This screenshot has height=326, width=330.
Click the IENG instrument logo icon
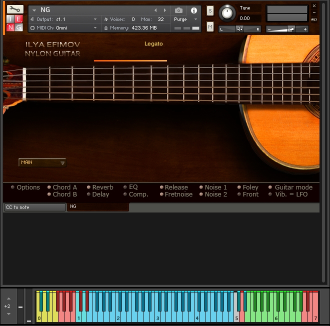pyautogui.click(x=14, y=23)
